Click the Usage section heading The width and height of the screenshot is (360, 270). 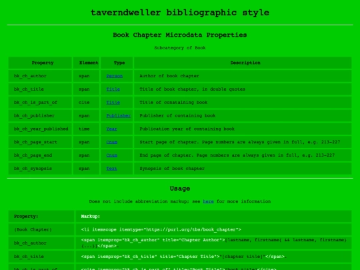pyautogui.click(x=180, y=189)
